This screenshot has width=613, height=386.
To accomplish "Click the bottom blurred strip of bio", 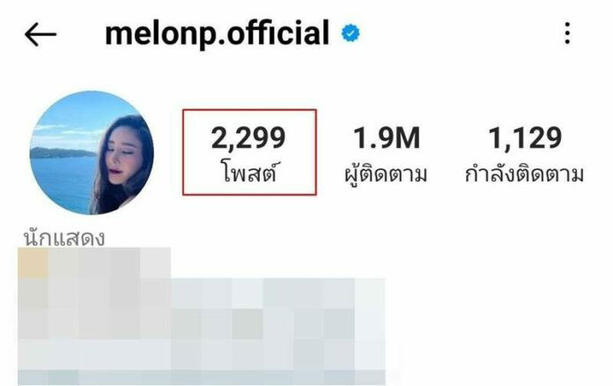I will click(x=202, y=378).
